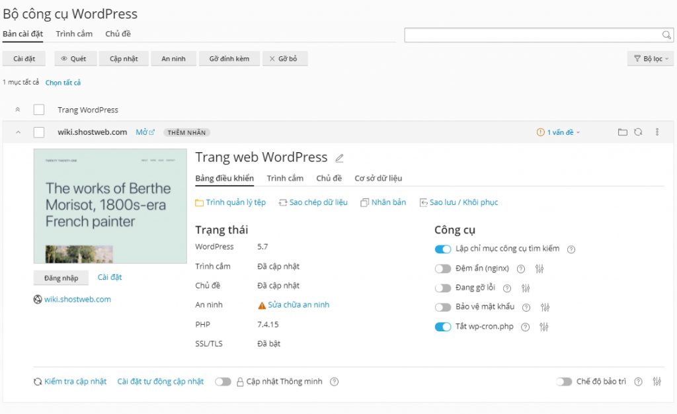Screen dimensions: 677x414
Task: Click the refresh icon beside Kiểm tra cập nhật
Action: pos(36,381)
